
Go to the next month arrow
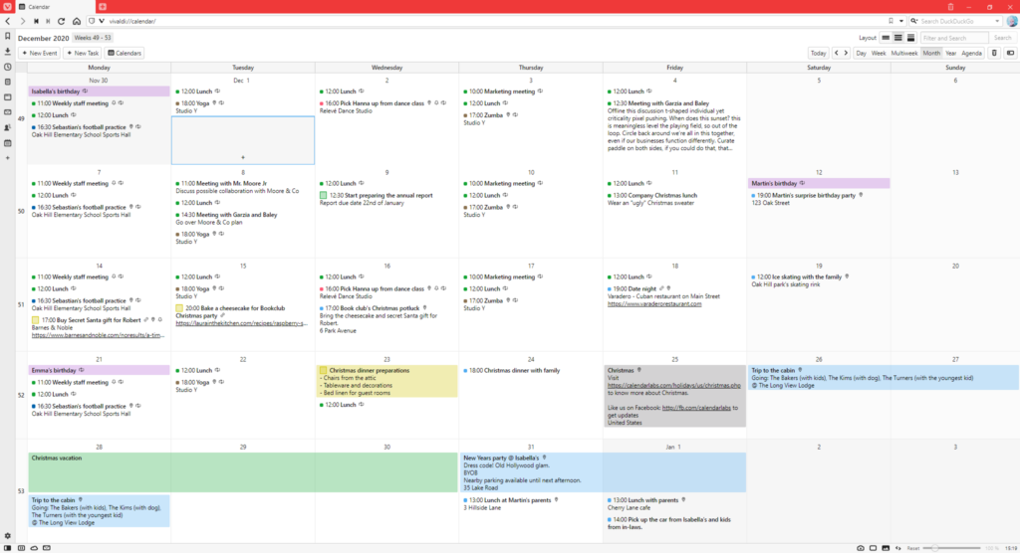pos(846,54)
